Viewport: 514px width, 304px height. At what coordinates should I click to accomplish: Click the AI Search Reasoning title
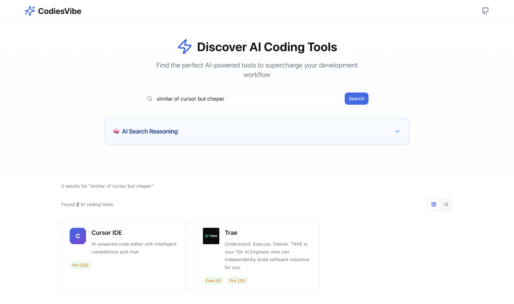[150, 131]
